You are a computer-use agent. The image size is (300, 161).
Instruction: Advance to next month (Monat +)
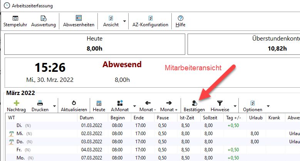pos(169,106)
